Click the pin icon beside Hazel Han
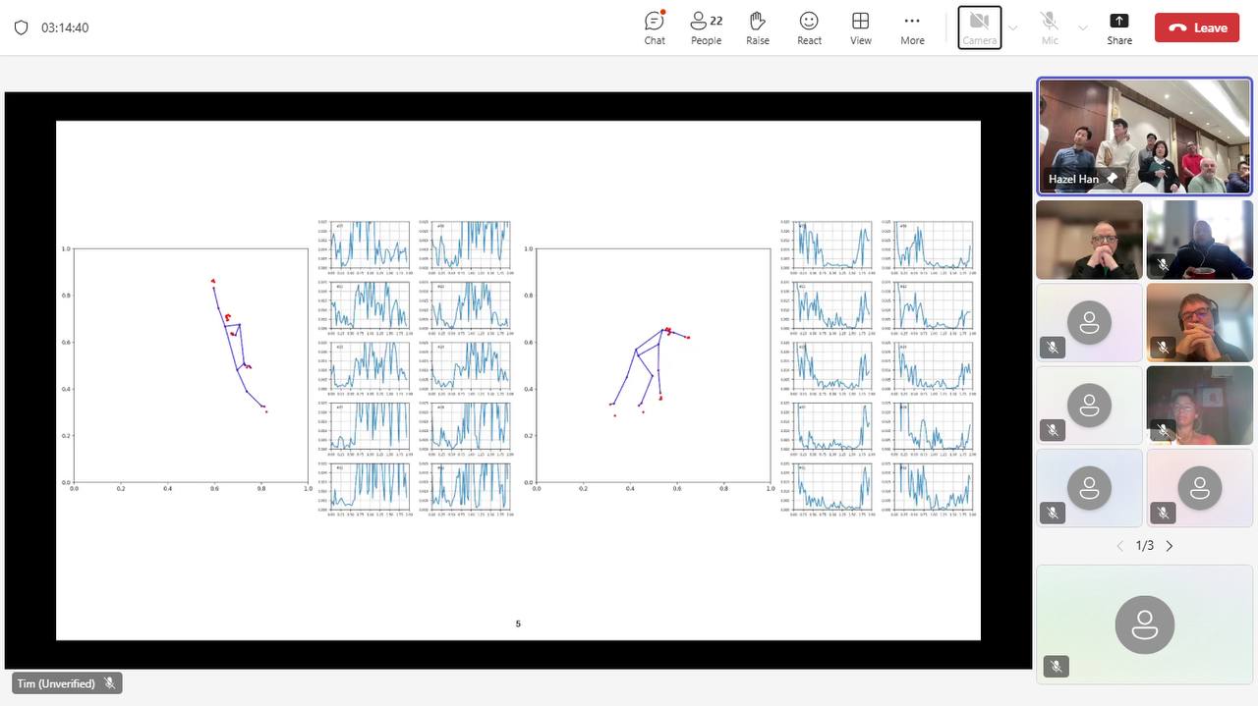Image resolution: width=1258 pixels, height=706 pixels. tap(1112, 179)
